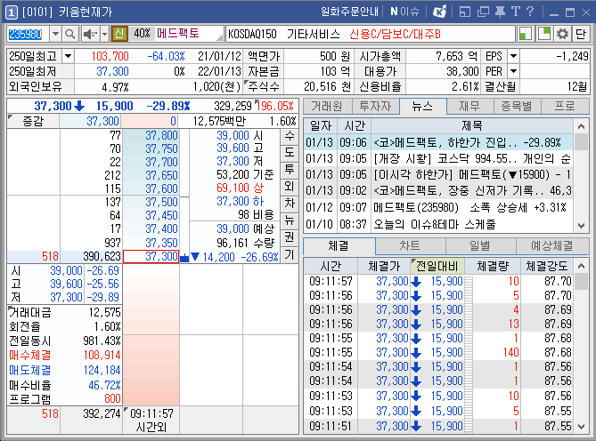The width and height of the screenshot is (596, 441).
Task: Switch to the 재무 tab
Action: [x=469, y=106]
